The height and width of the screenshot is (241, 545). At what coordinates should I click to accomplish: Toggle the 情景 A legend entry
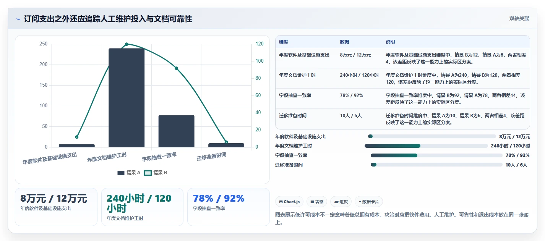(x=129, y=173)
